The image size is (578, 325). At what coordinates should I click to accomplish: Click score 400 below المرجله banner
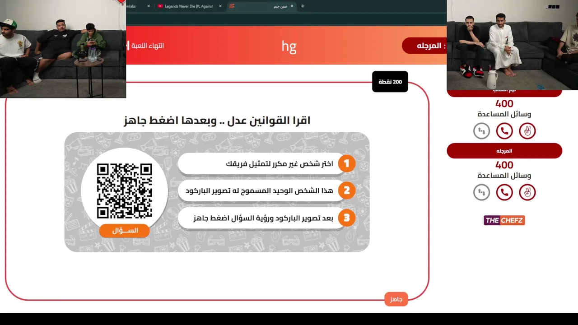pos(504,165)
